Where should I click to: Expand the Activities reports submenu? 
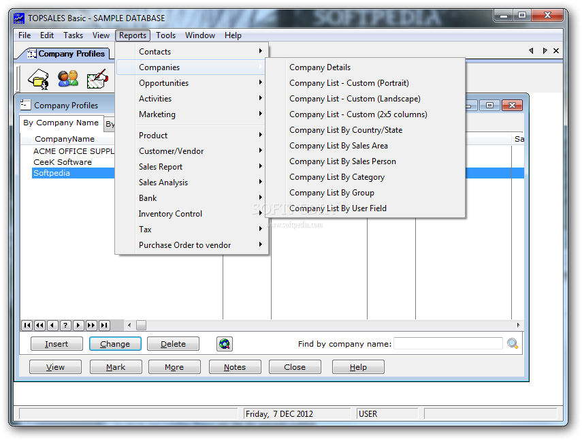click(192, 98)
